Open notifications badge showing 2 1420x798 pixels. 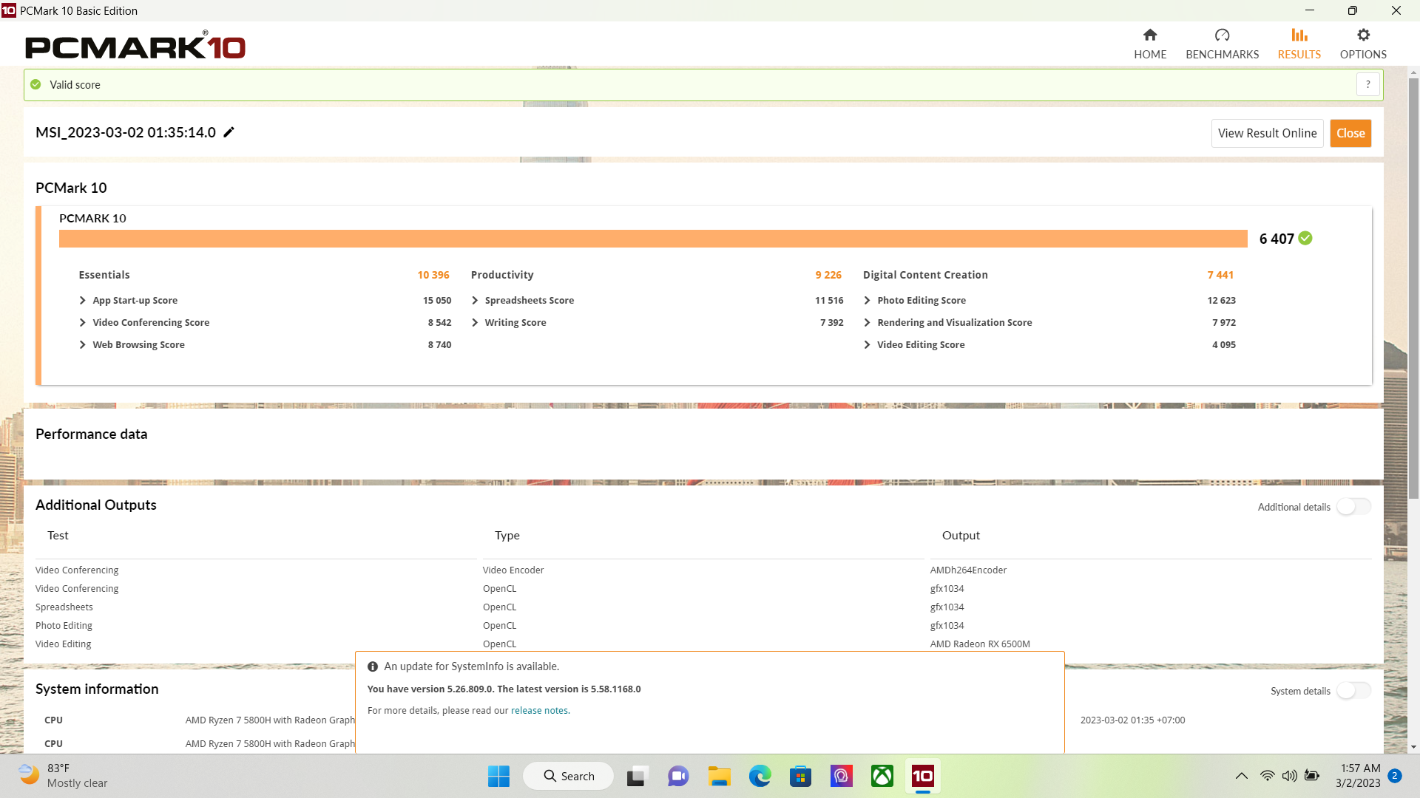click(x=1395, y=776)
